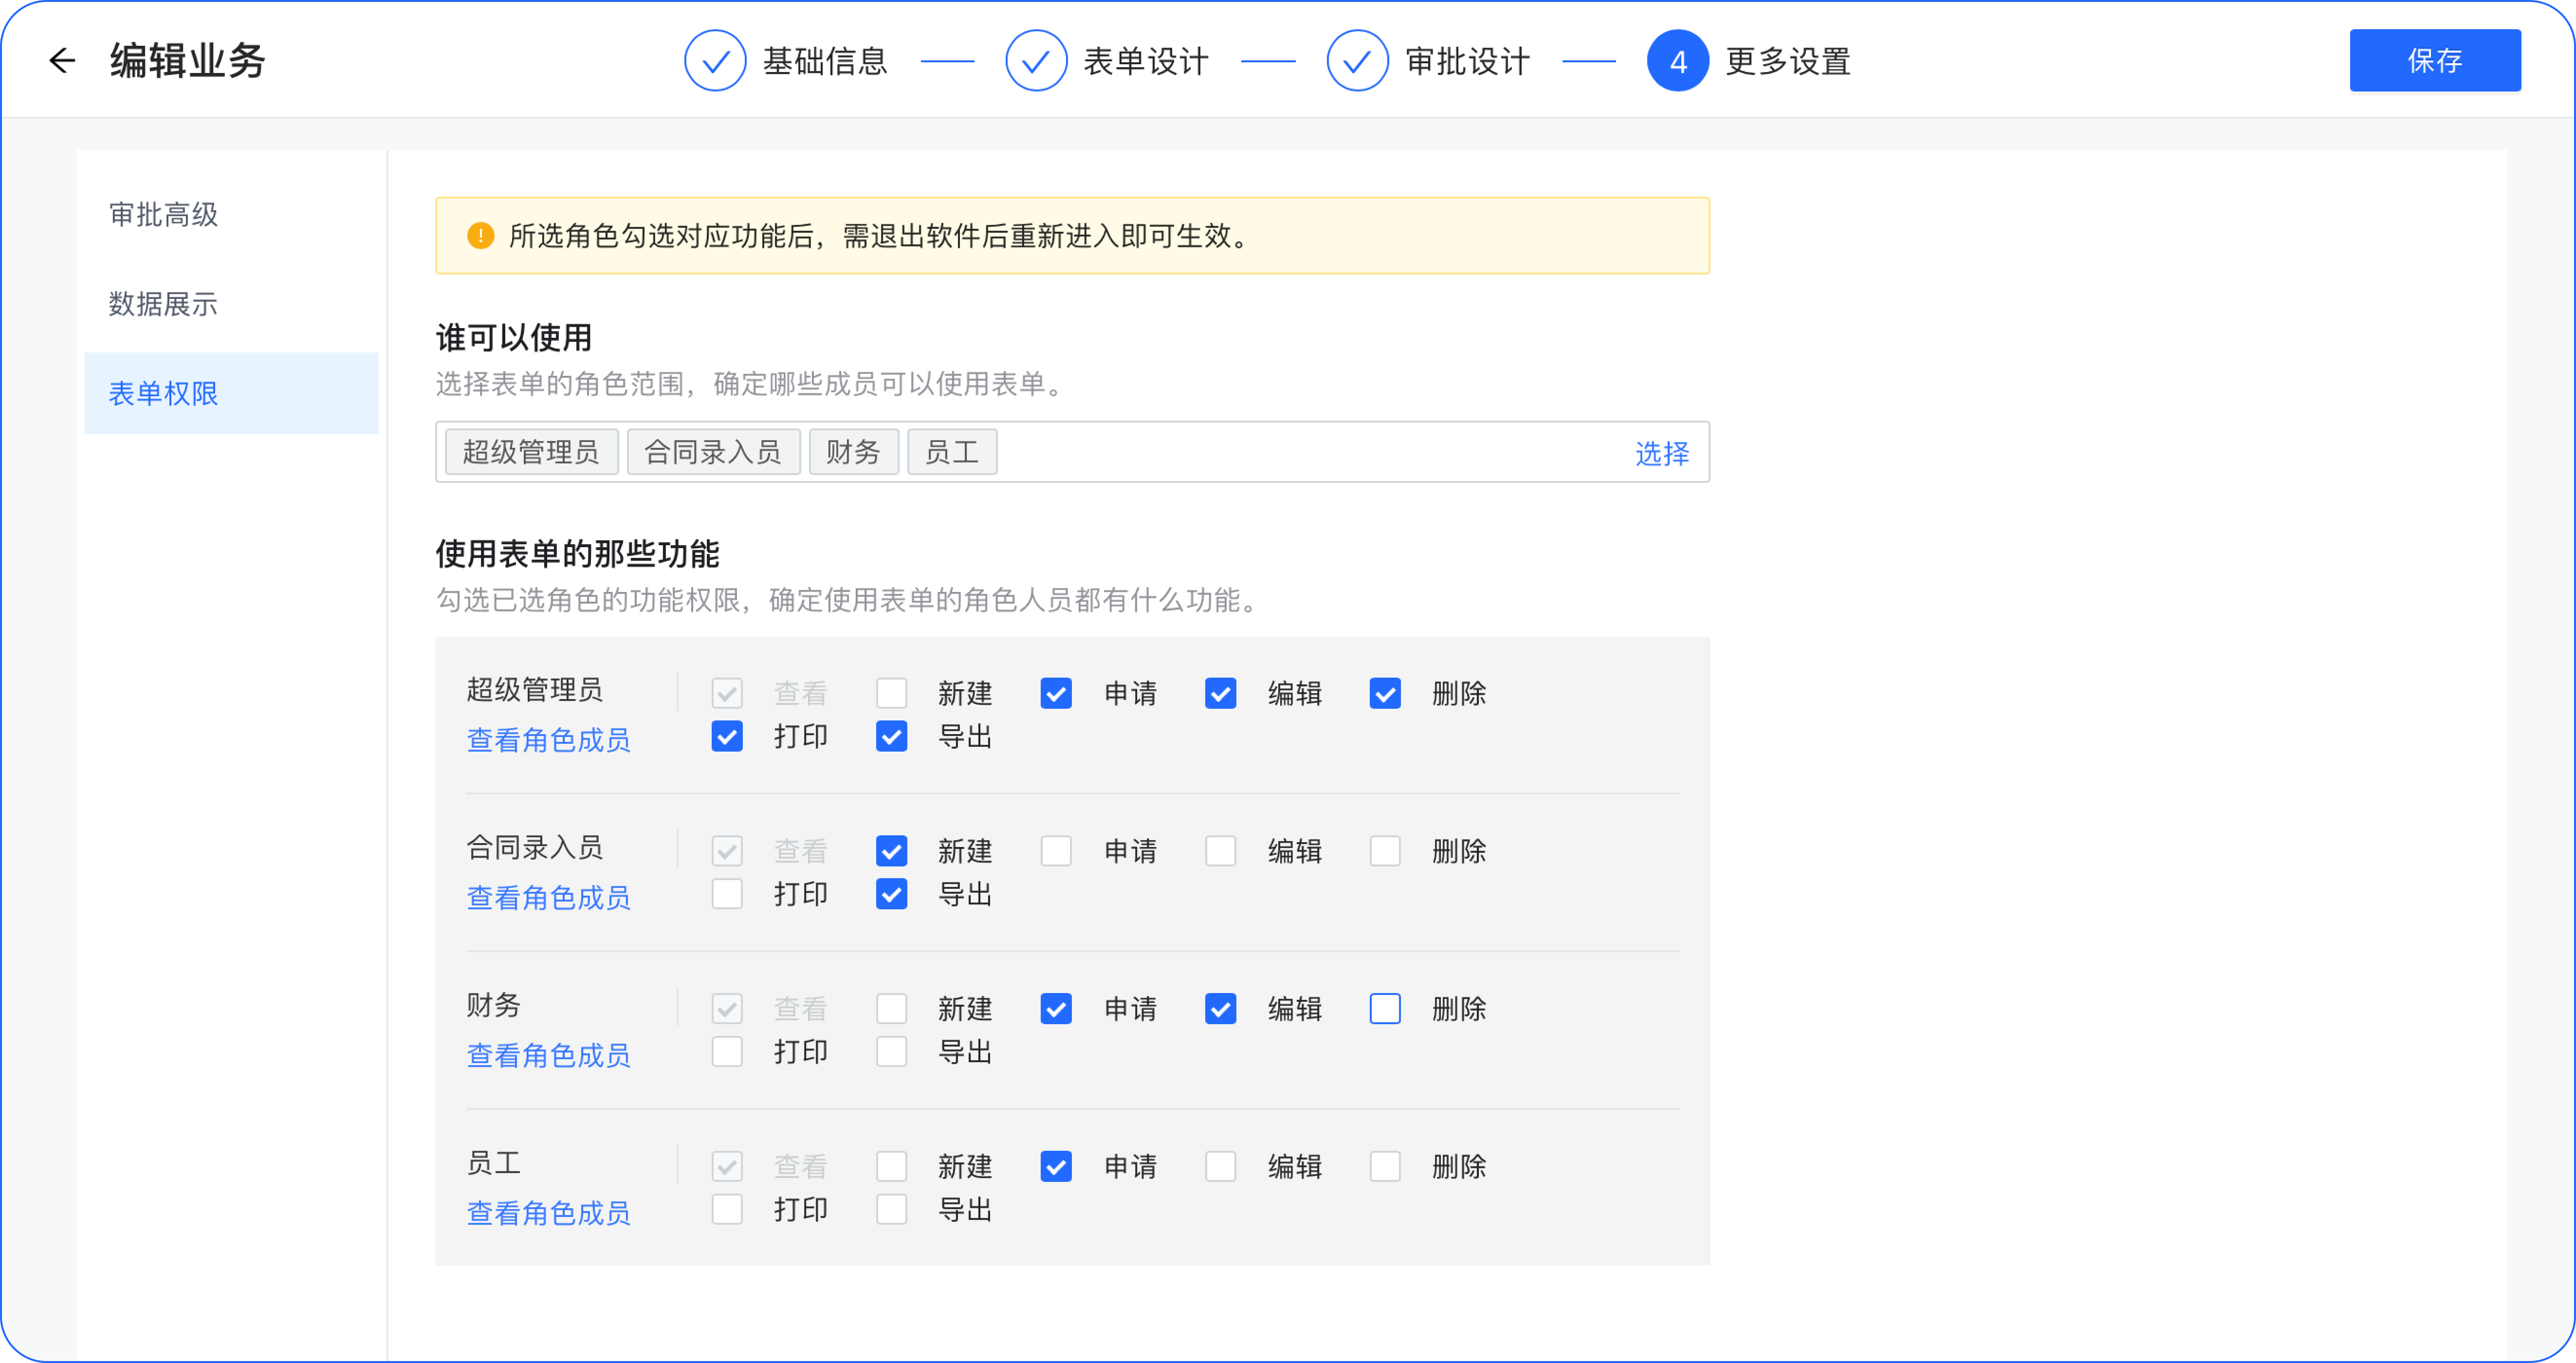Click the 基础信息 step checkmark circle
This screenshot has height=1363, width=2576.
coord(715,61)
